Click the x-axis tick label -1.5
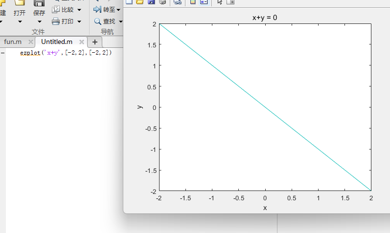Screen dimensions: 390x233 pos(185,198)
